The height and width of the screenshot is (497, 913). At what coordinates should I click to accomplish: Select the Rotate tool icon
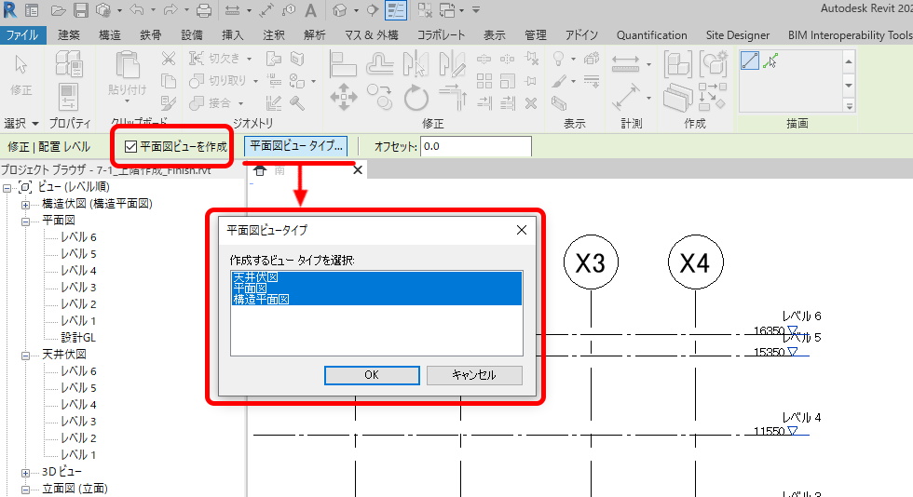click(416, 97)
